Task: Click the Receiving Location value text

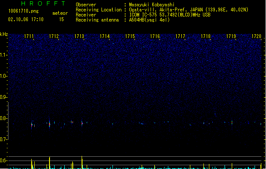Action: coord(189,10)
